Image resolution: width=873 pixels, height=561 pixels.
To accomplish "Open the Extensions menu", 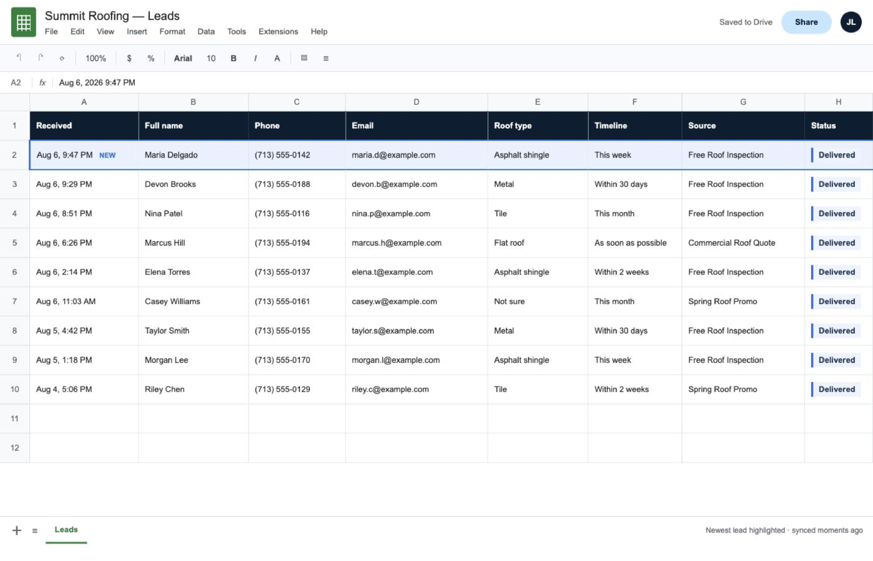I will click(x=278, y=32).
